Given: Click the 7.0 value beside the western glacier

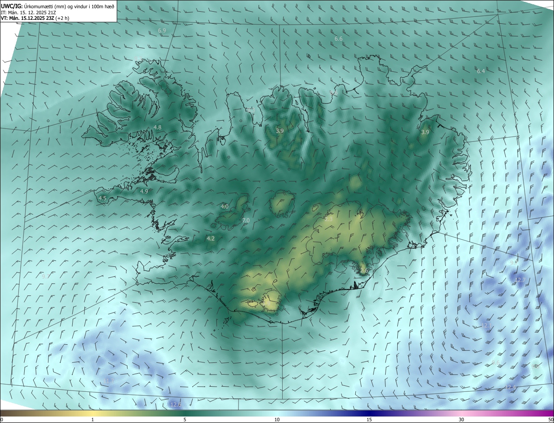Looking at the screenshot, I should click(246, 221).
